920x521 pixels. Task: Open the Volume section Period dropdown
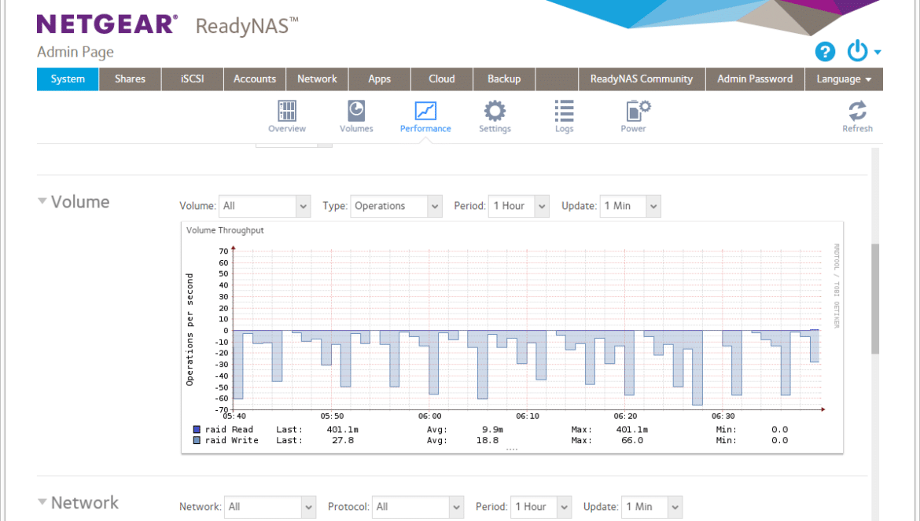pos(519,207)
